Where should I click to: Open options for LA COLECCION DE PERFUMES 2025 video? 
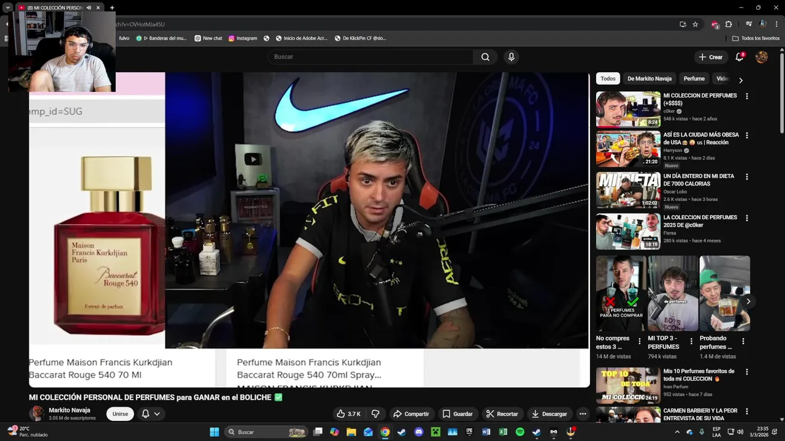746,218
